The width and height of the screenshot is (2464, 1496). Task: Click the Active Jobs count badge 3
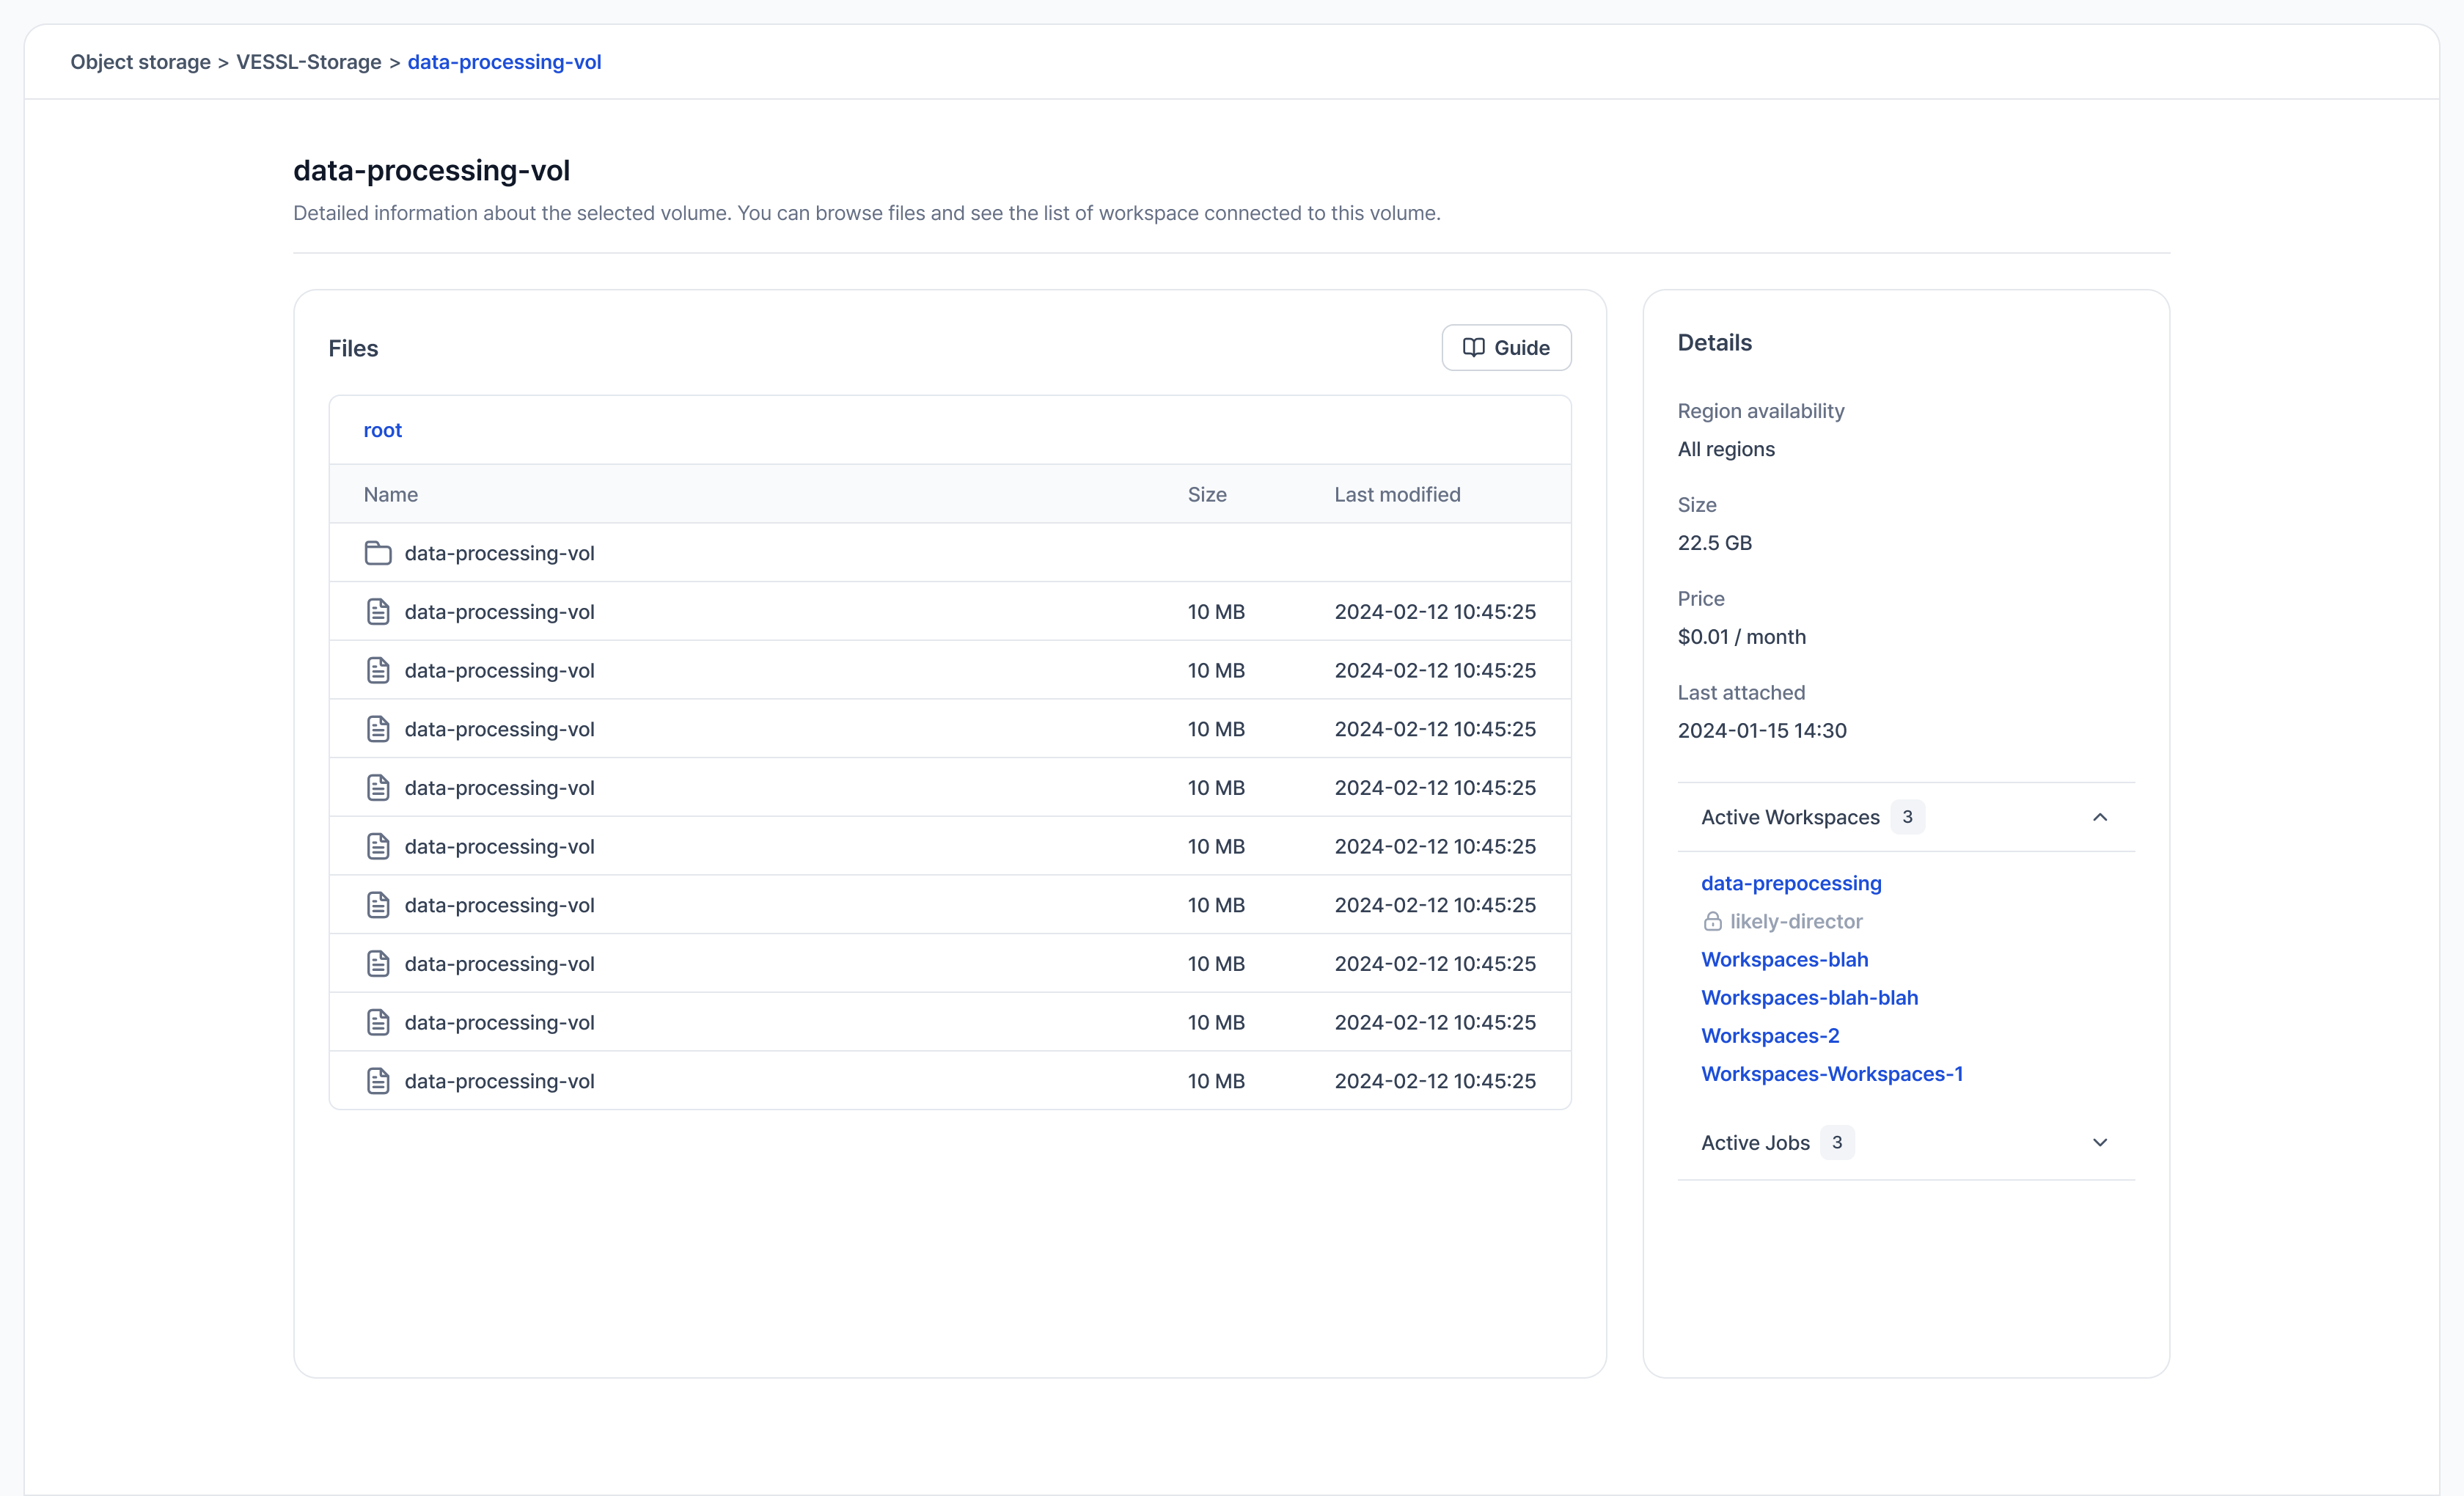pos(1837,1142)
